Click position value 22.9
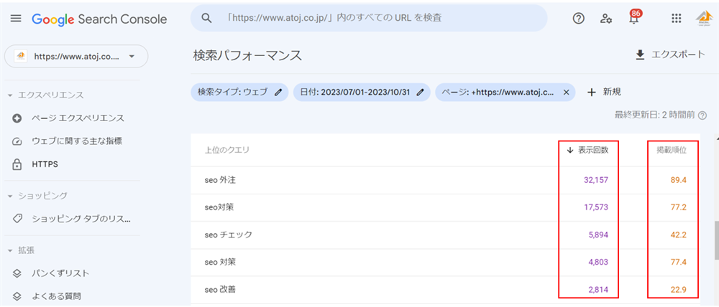 coord(678,290)
